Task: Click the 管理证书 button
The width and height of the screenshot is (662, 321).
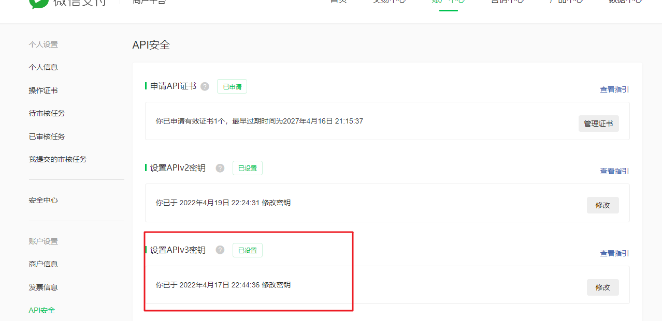Action: (x=598, y=124)
